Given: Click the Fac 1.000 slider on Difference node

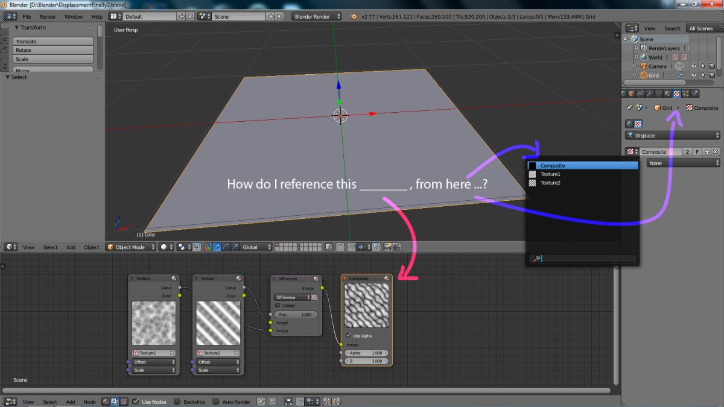Looking at the screenshot, I should [296, 315].
